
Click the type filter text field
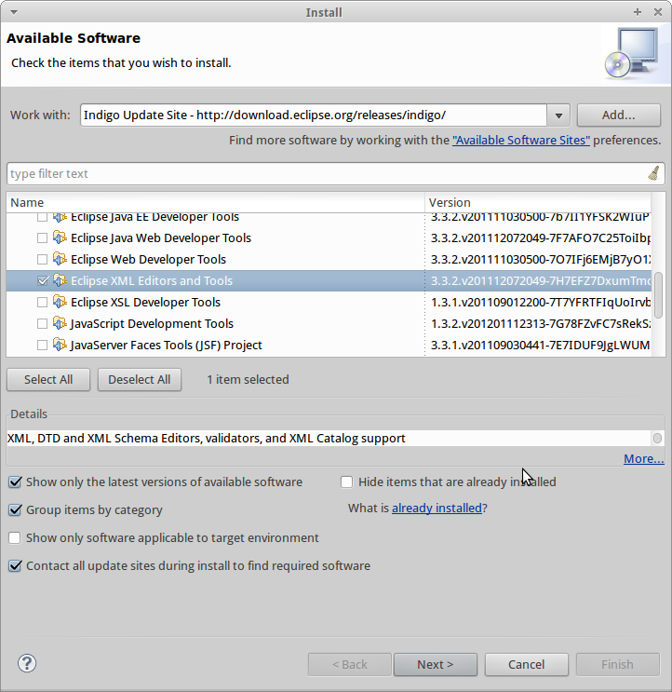click(x=326, y=173)
